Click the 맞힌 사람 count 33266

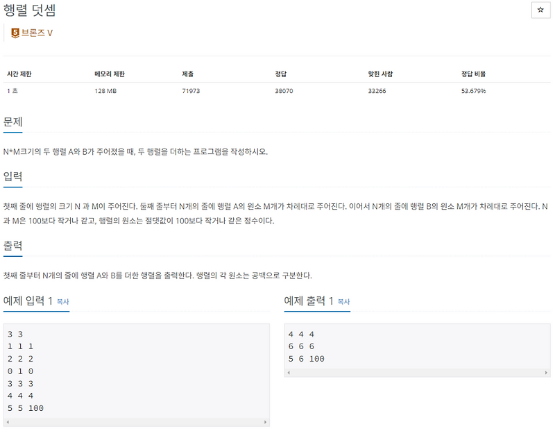(x=374, y=90)
